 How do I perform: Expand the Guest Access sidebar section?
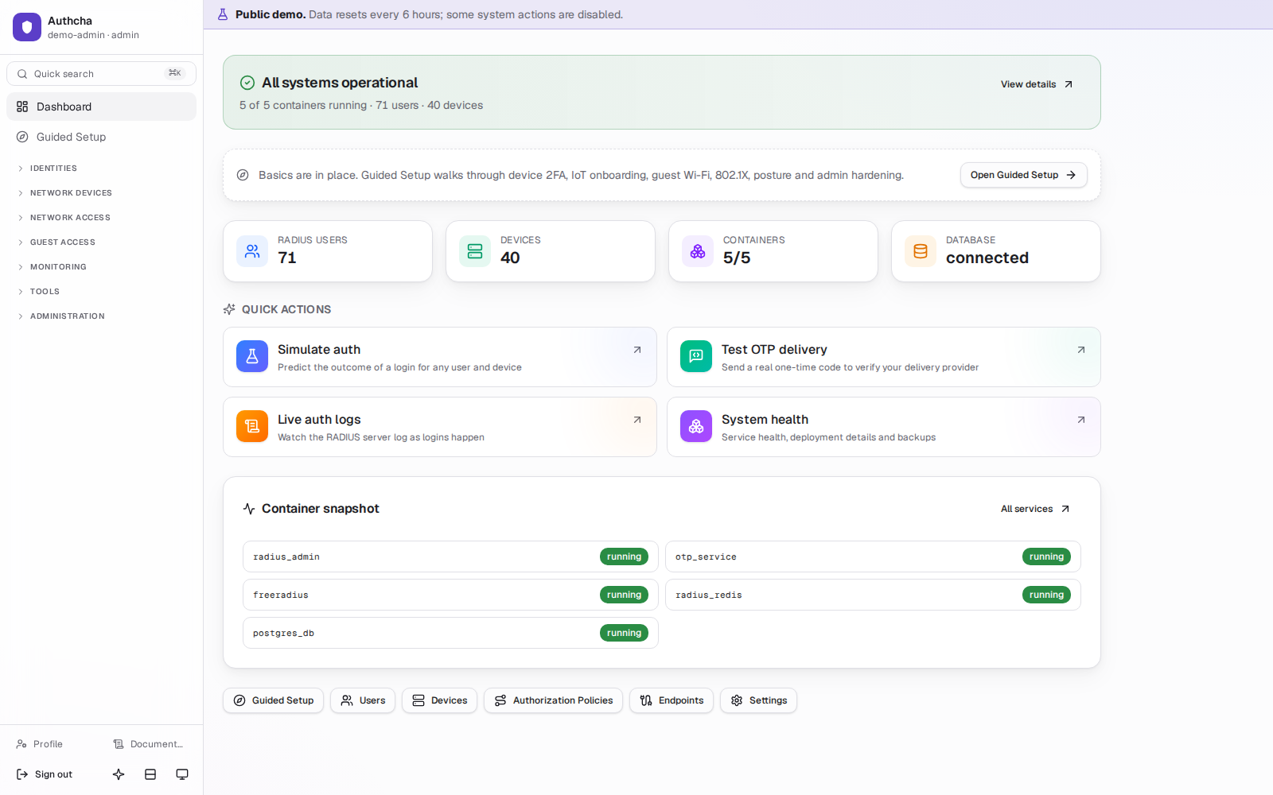click(101, 242)
